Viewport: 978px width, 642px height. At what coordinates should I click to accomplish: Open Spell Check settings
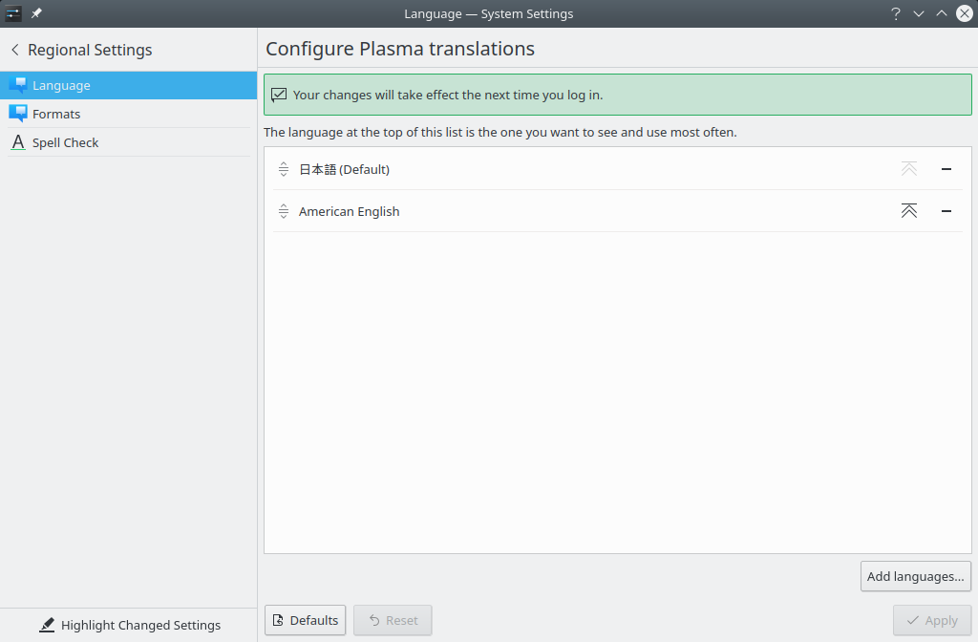click(x=129, y=143)
